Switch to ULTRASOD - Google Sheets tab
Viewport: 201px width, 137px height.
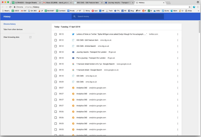point(26,3)
